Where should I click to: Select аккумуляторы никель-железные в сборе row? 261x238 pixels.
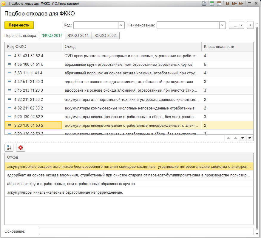coord(129,117)
